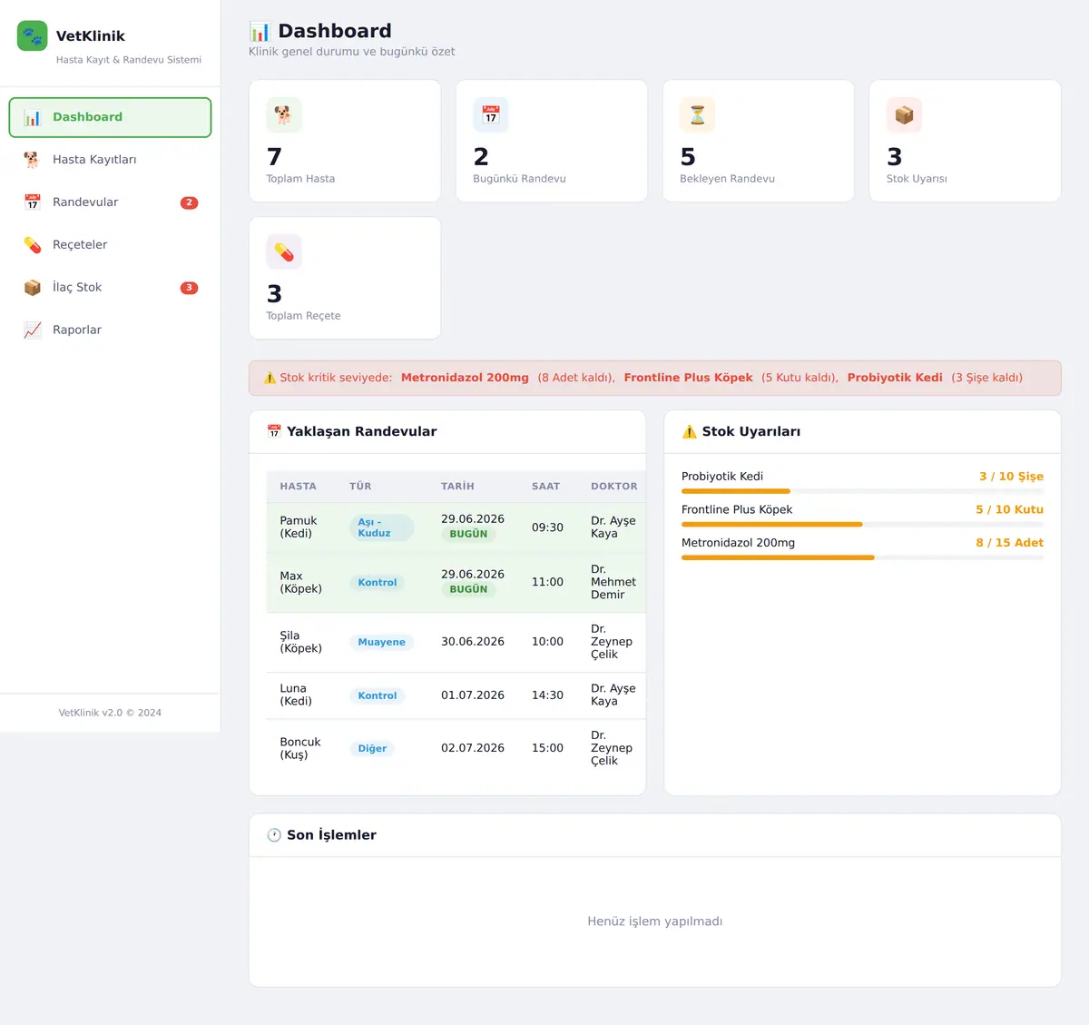Click the Diğer tag in Boncuk's row
This screenshot has width=1089, height=1025.
pyautogui.click(x=372, y=749)
